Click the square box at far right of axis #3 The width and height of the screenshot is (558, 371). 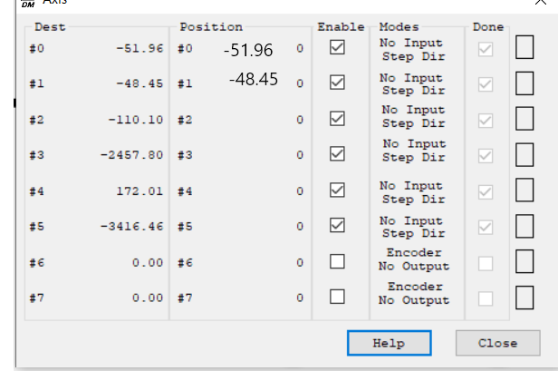[524, 155]
